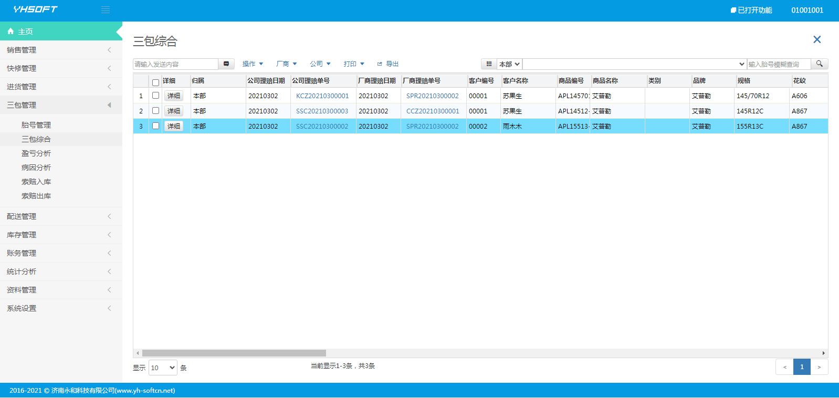Click the scrollbar left arrow
Screen dimensions: 839x398
coord(138,353)
